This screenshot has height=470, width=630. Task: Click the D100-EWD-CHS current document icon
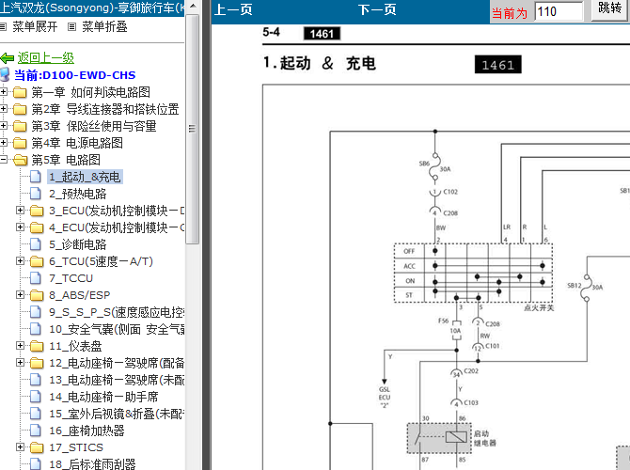(5, 74)
